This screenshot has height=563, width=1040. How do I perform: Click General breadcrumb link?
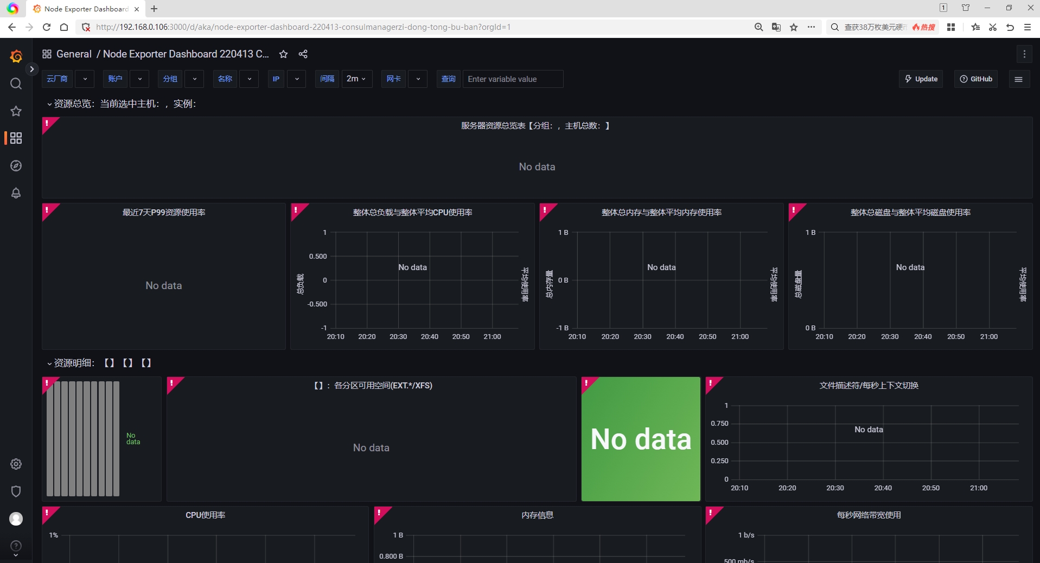(x=74, y=54)
